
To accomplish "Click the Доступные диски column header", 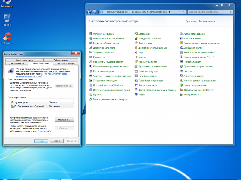I will click(29, 102).
